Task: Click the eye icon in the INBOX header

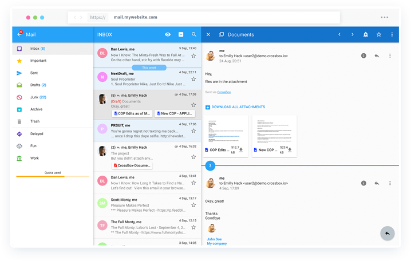Action: (x=168, y=35)
